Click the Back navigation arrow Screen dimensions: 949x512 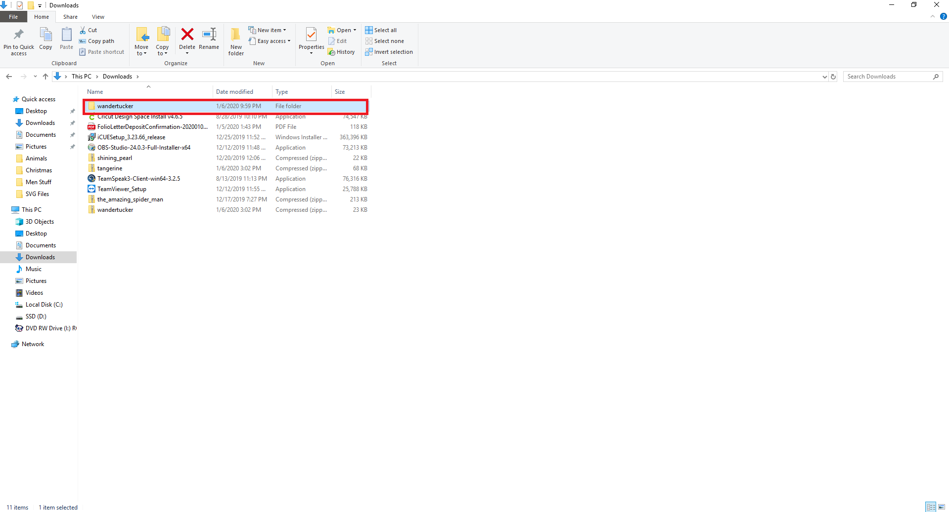(9, 77)
